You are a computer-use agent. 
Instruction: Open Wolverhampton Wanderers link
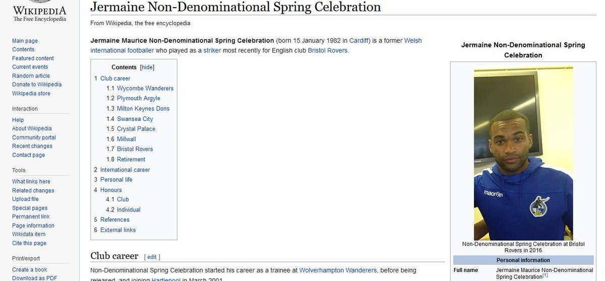[338, 270]
